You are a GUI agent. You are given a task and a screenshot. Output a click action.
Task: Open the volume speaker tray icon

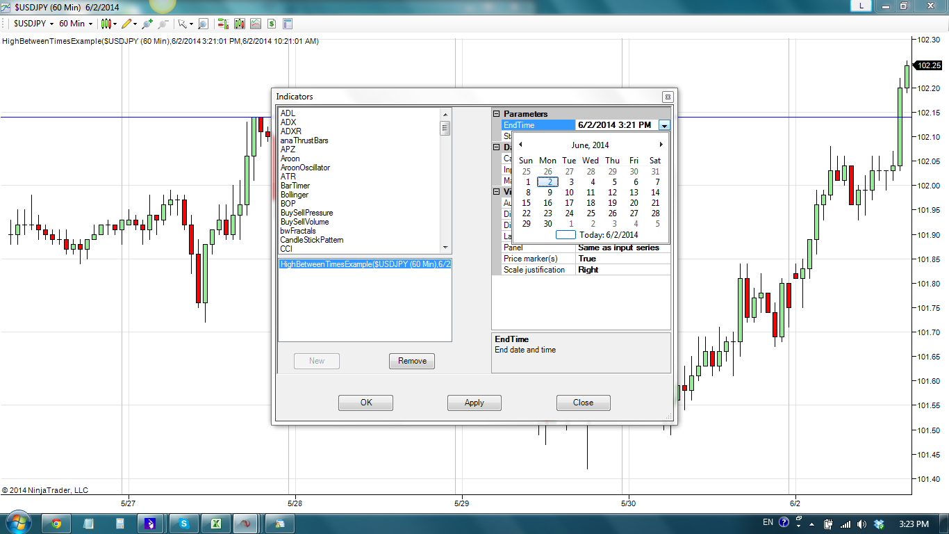[x=862, y=524]
